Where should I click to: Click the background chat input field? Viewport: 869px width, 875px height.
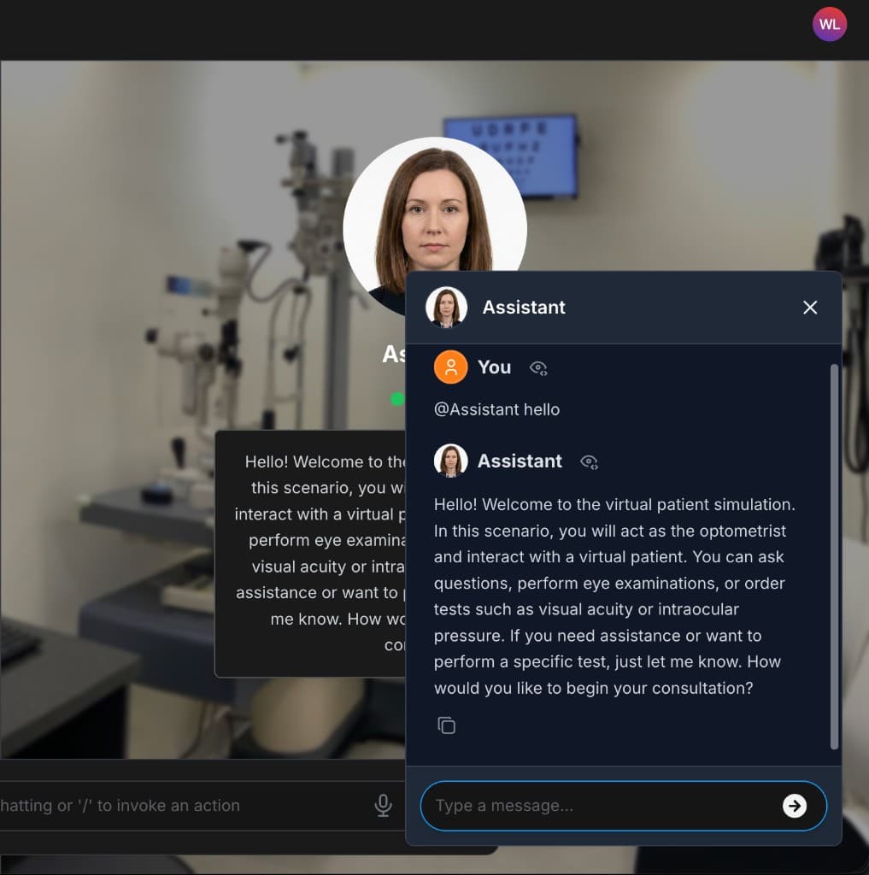coord(185,805)
